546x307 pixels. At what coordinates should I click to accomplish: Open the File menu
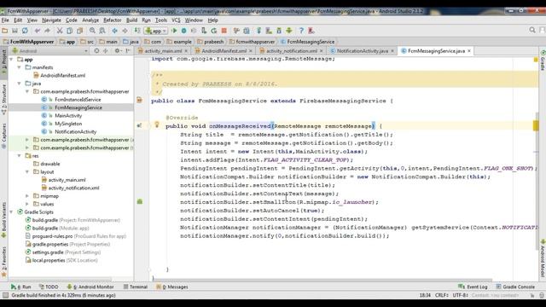tap(5, 20)
